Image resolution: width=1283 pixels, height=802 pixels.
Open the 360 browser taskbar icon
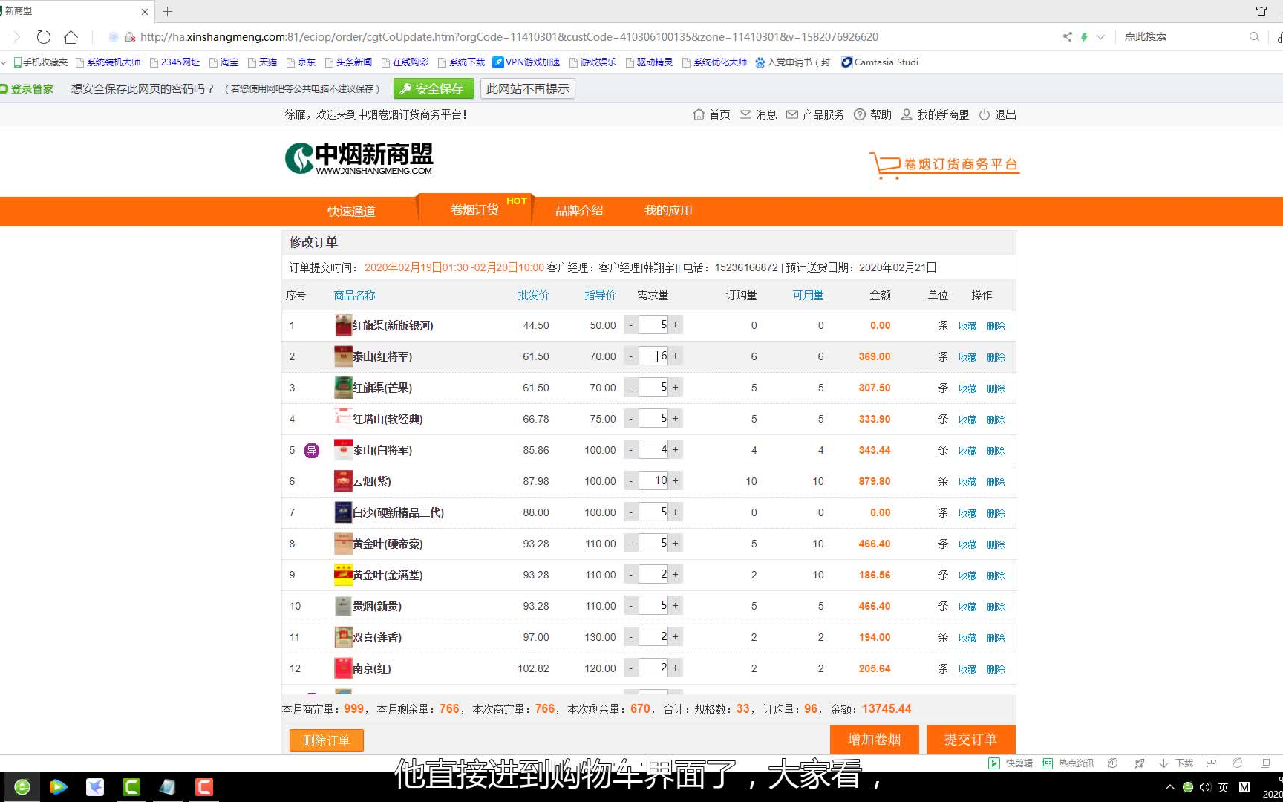22,787
